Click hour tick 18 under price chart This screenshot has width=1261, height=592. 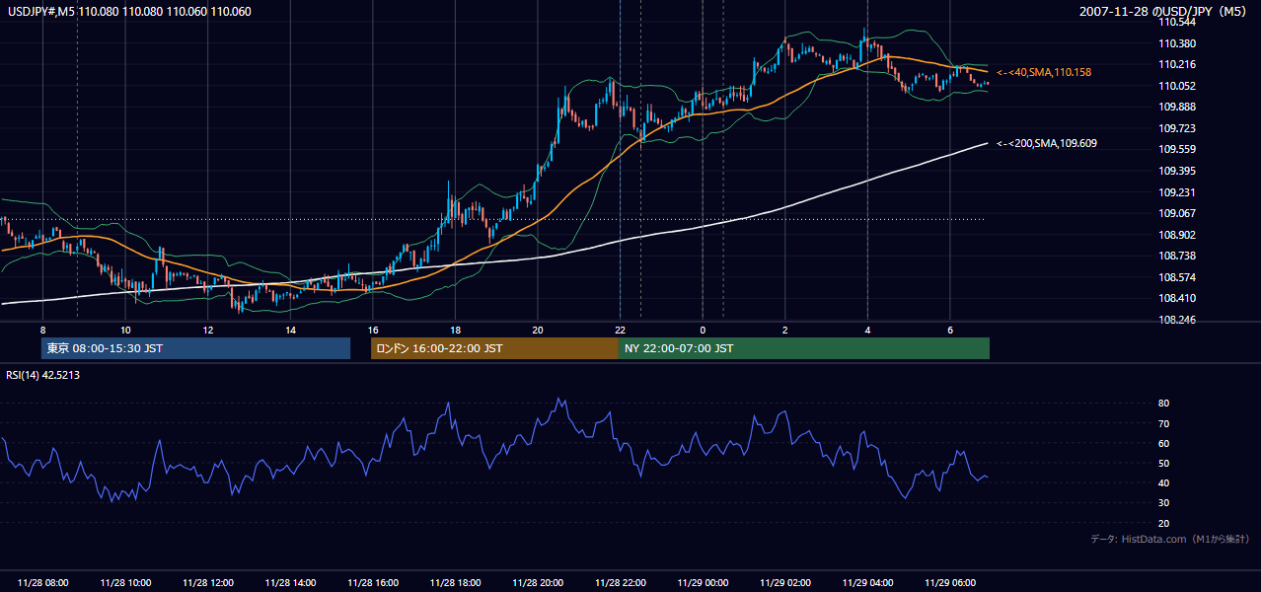pos(455,330)
